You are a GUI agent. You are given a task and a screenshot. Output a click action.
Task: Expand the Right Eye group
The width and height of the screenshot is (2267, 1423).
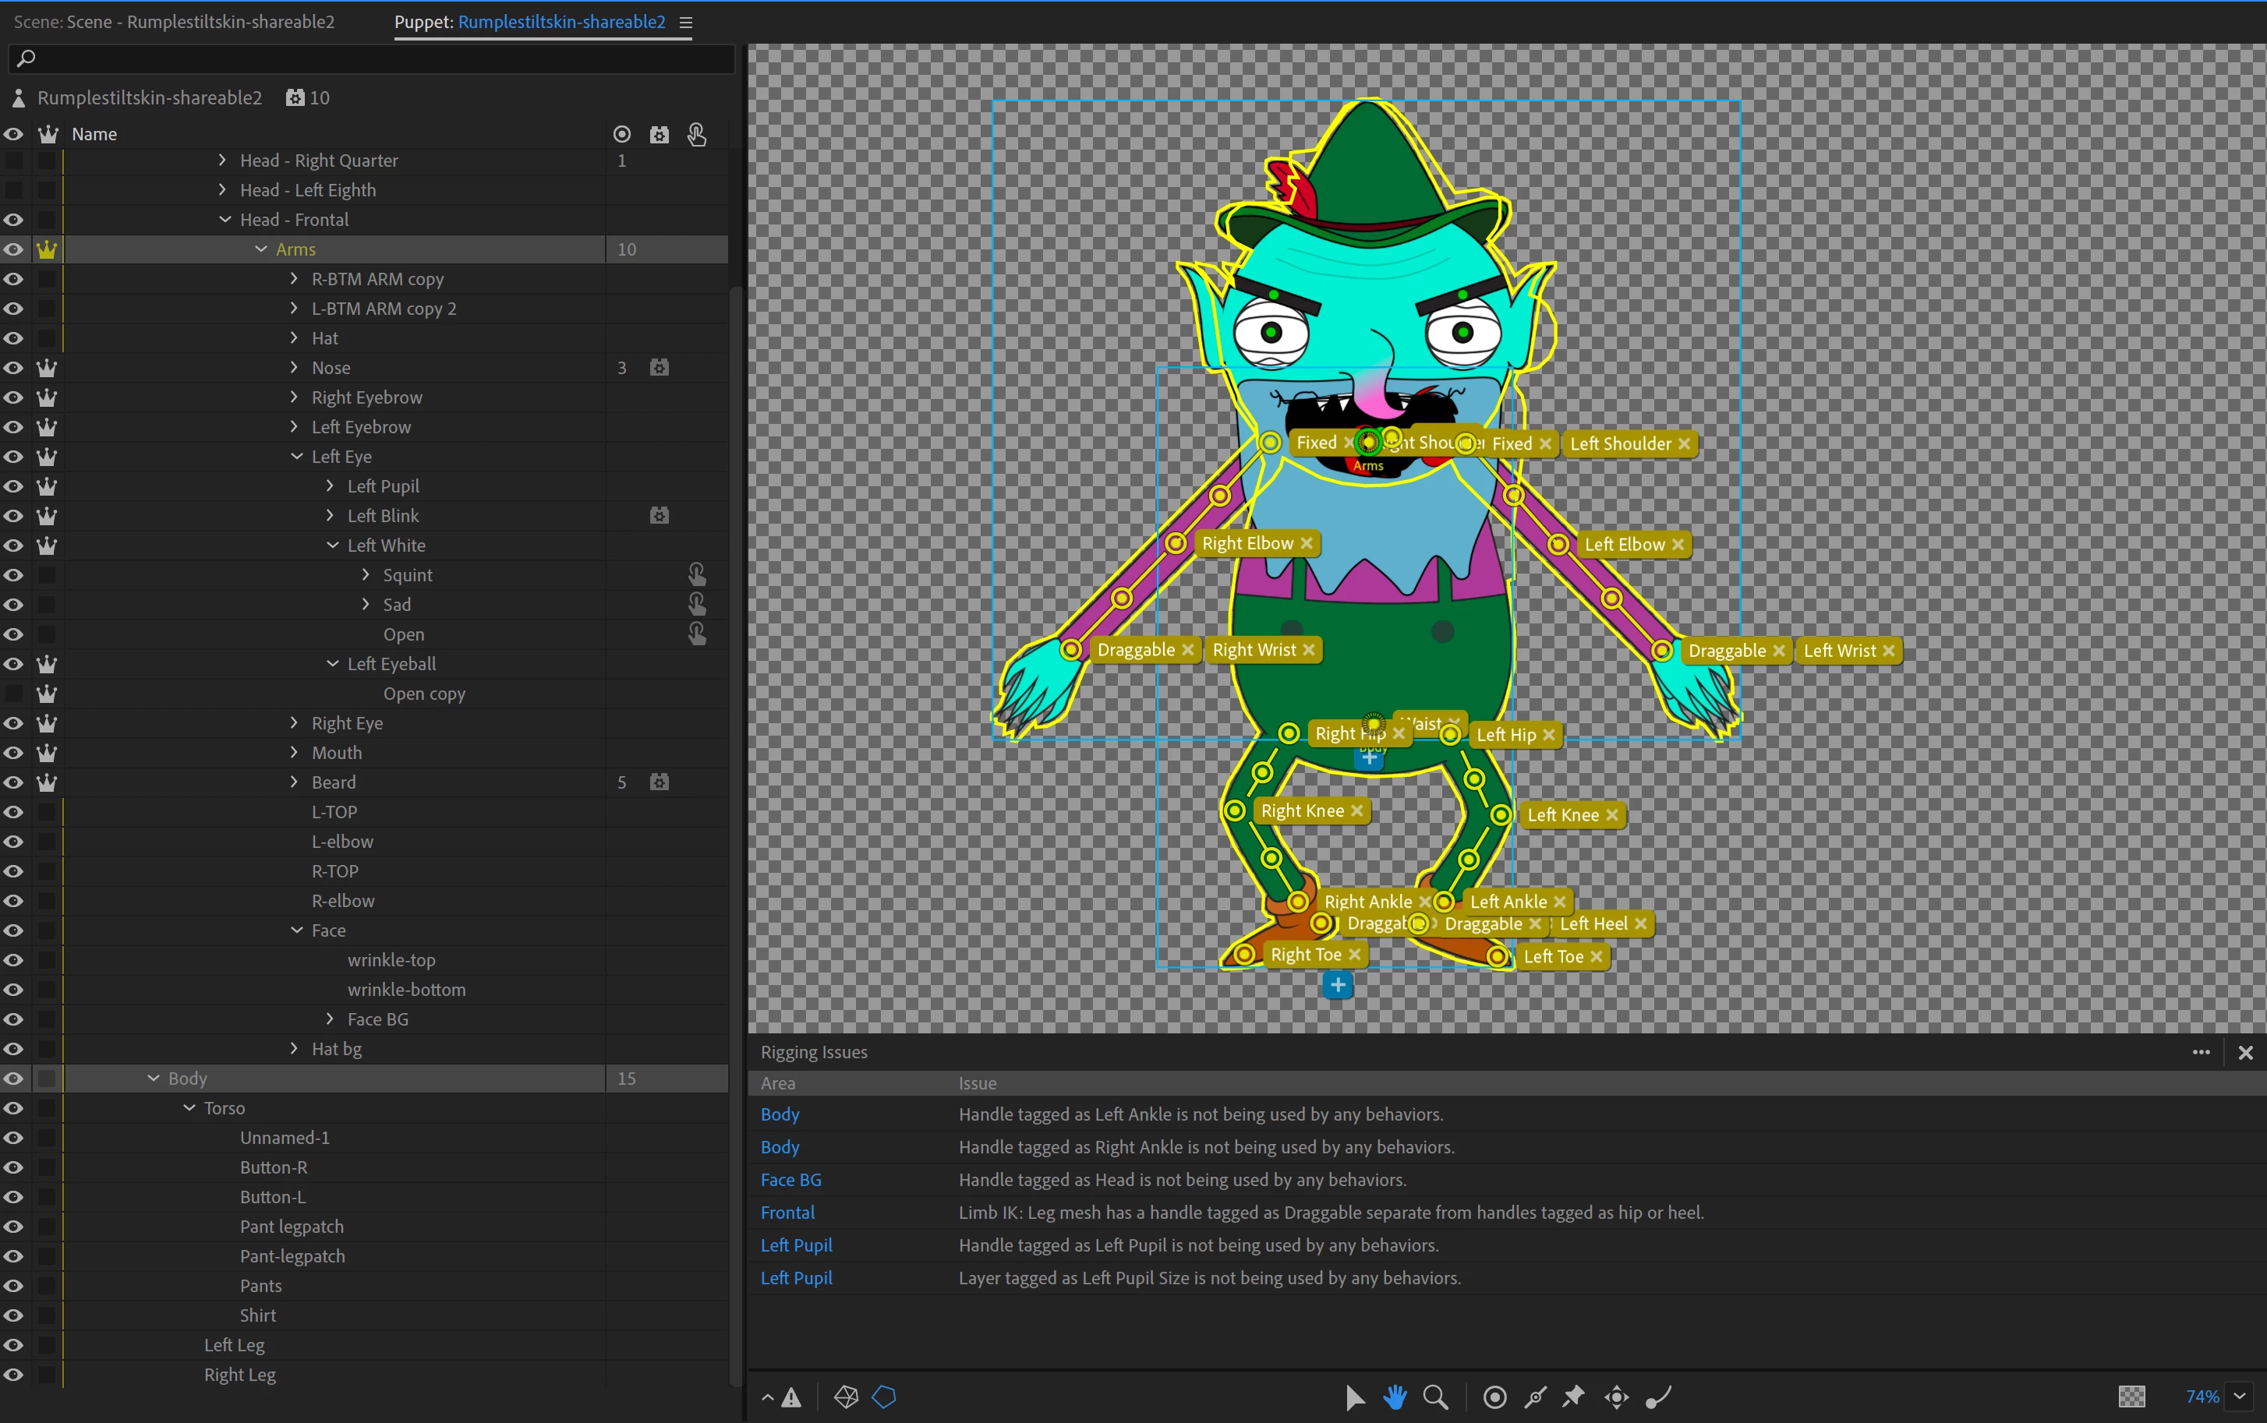click(294, 722)
